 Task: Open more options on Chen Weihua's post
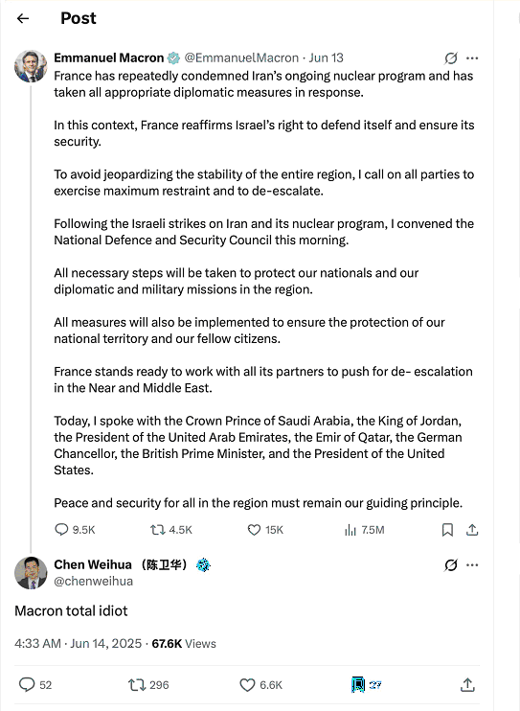pyautogui.click(x=472, y=565)
